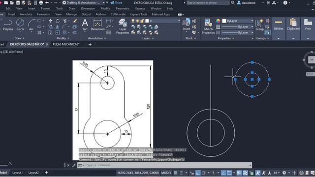Open Layer Properties manager

coord(123,27)
